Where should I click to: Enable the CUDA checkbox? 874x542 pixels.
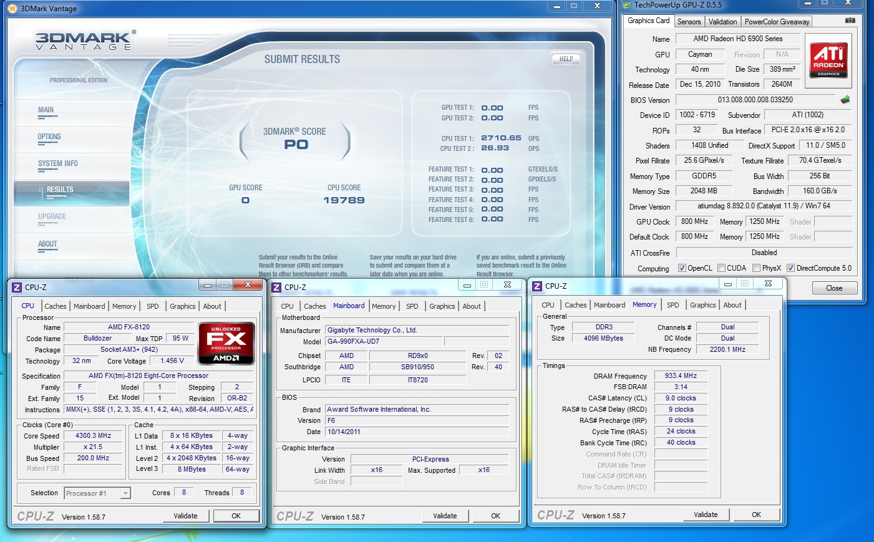point(721,268)
